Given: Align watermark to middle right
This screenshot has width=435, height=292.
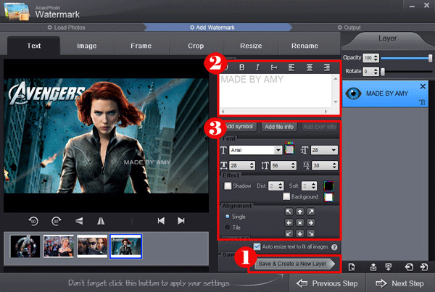Looking at the screenshot, I should 311,222.
